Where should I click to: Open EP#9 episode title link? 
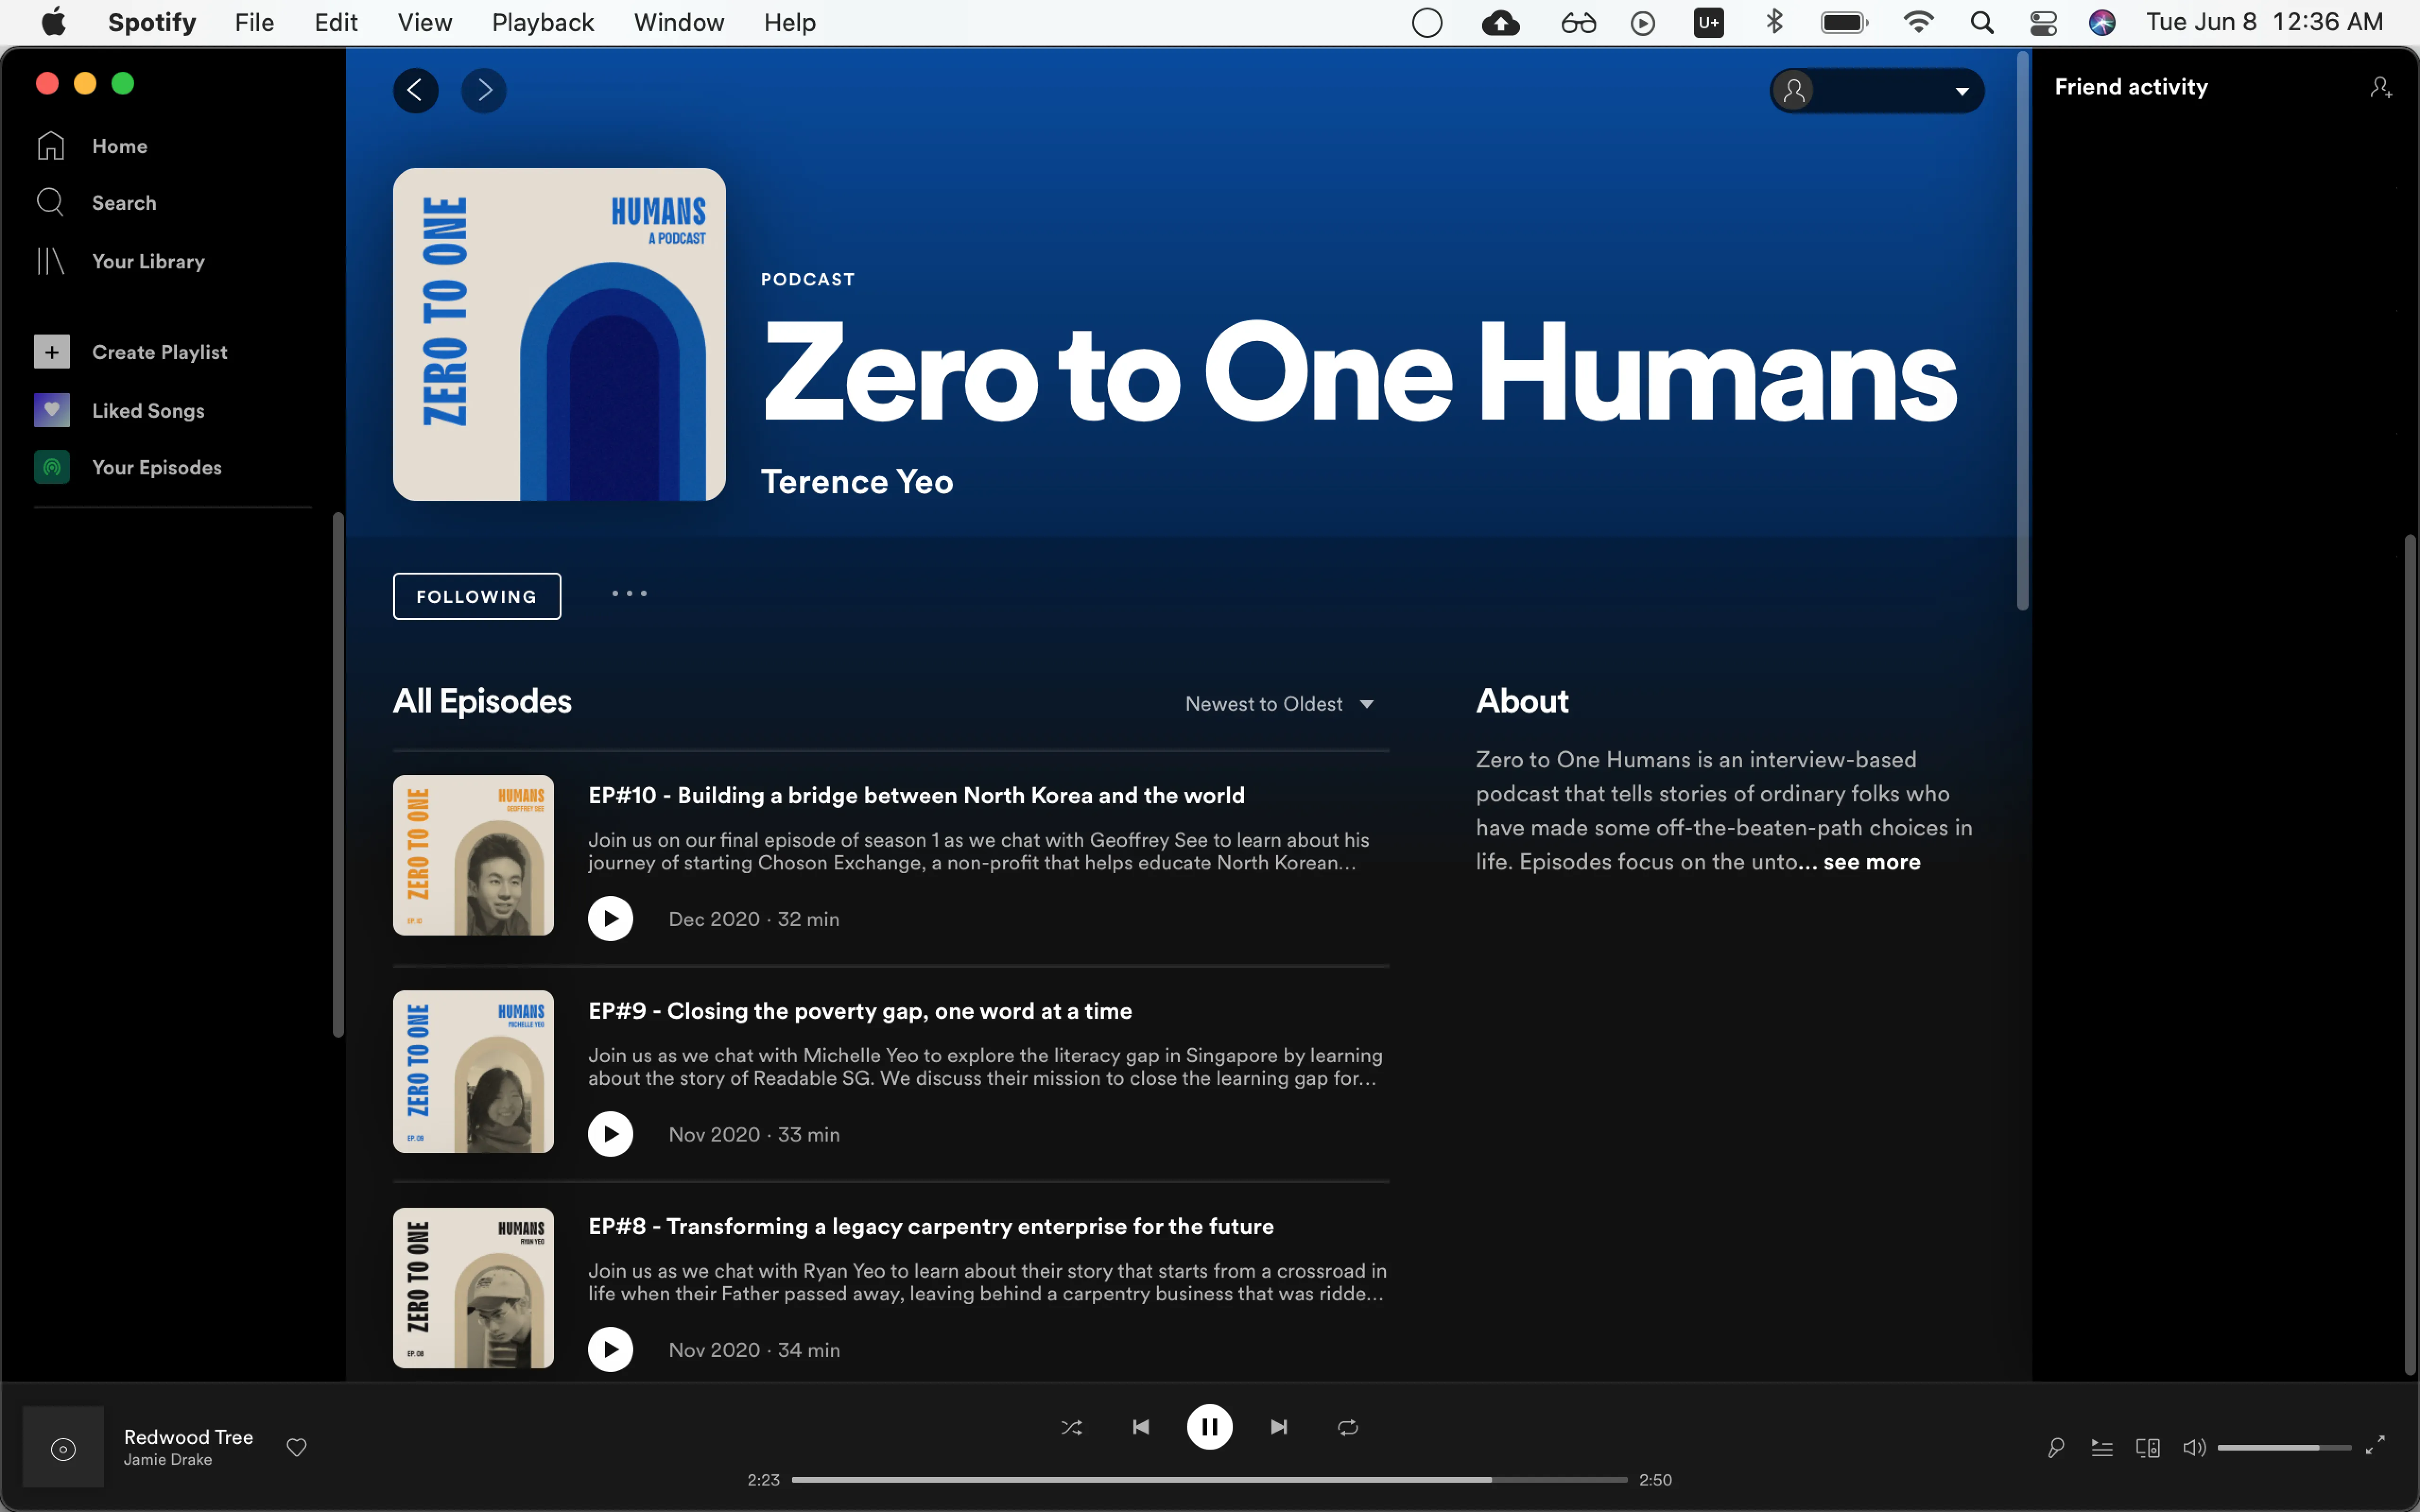click(x=860, y=1011)
